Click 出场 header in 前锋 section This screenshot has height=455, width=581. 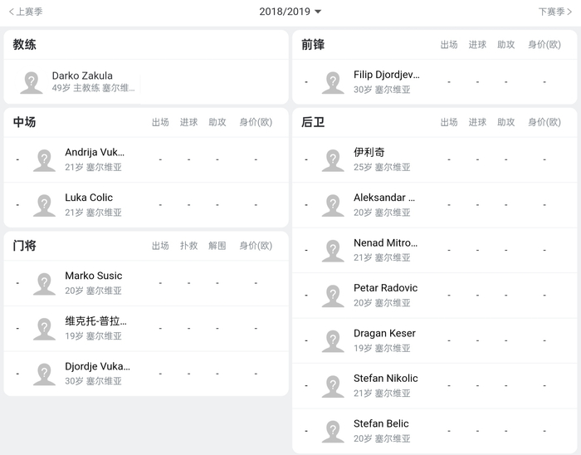[x=449, y=45]
